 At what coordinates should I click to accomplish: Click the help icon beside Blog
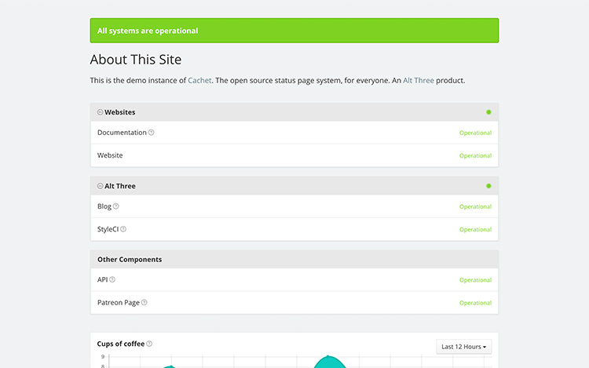tap(116, 206)
